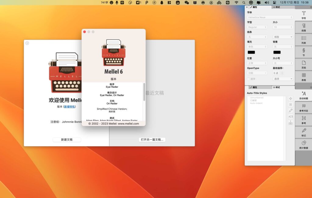Open the 参考书目 (Bibliography) panel

click(x=304, y=107)
